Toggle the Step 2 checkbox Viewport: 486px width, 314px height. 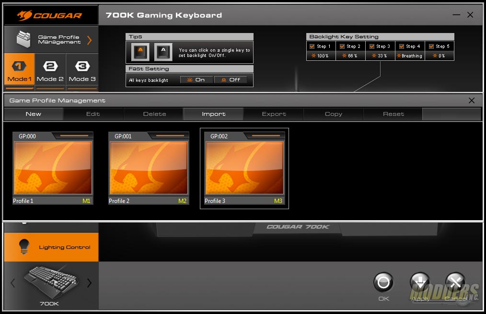point(342,46)
